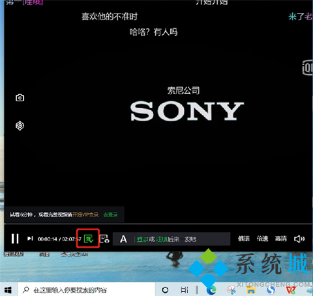Click the target/focus icon below camera
The height and width of the screenshot is (296, 313).
point(20,126)
